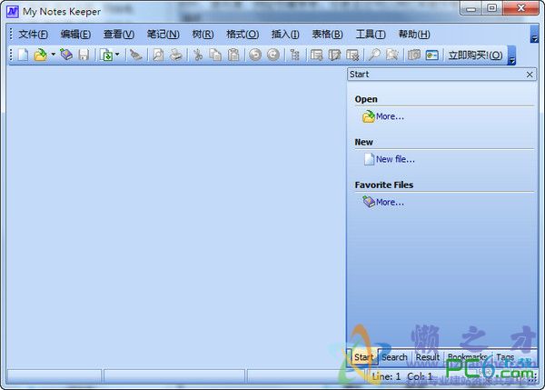545x390 pixels.
Task: Maximize the My Notes Keeper window
Action: pos(491,8)
